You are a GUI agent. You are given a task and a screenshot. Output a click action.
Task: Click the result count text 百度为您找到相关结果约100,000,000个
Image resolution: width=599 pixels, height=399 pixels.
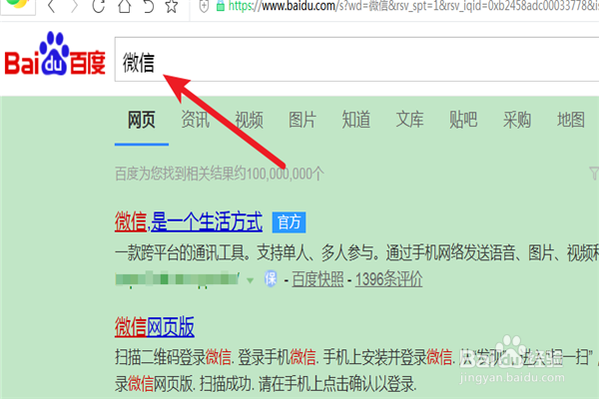[x=220, y=174]
